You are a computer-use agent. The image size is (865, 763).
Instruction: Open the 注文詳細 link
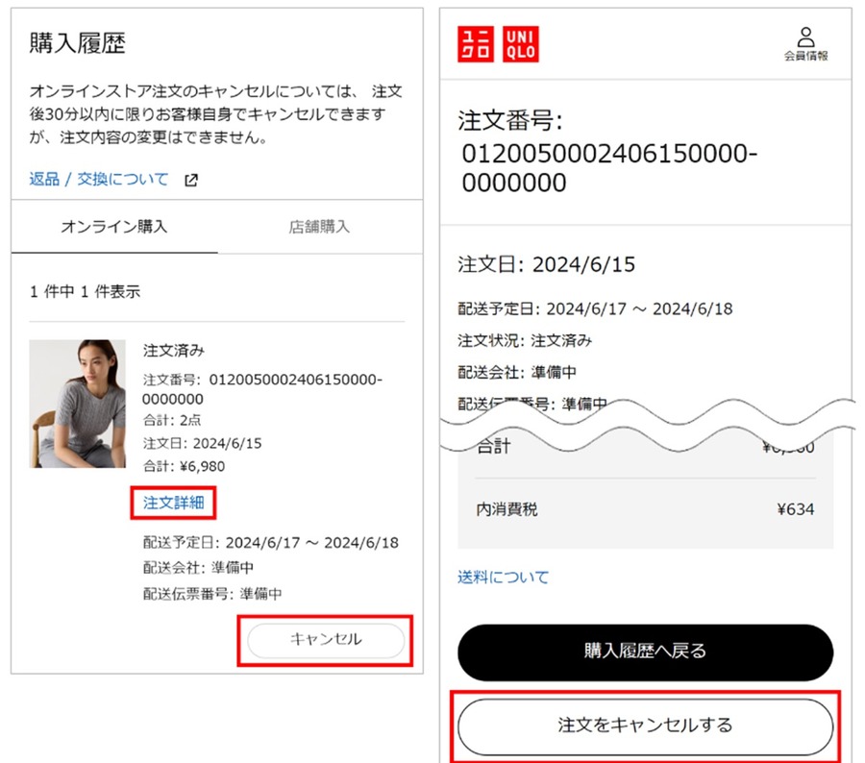tap(173, 502)
